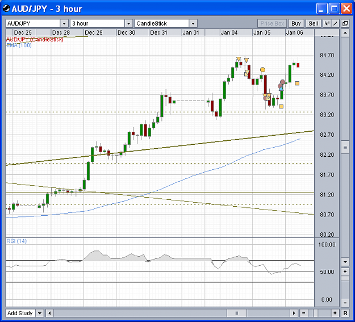This screenshot has width=355, height=322.
Task: Open the Add Study dropdown arrow
Action: click(x=40, y=313)
